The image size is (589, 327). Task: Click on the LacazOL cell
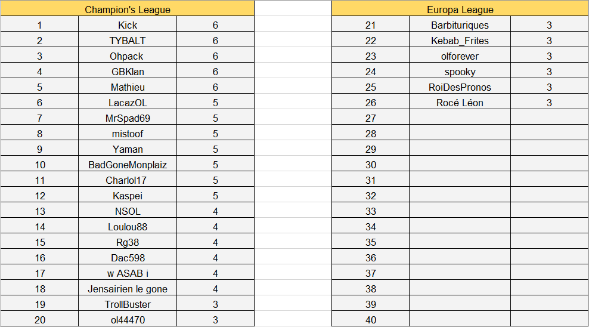(x=128, y=103)
